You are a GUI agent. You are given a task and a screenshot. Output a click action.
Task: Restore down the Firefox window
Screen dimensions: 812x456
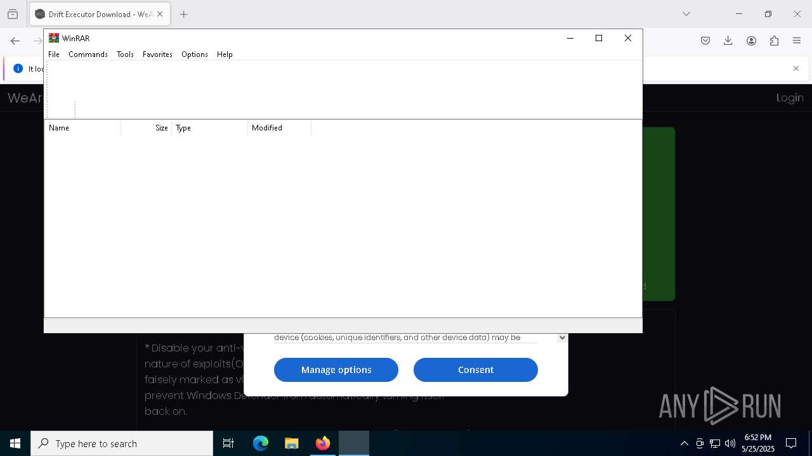(x=768, y=14)
